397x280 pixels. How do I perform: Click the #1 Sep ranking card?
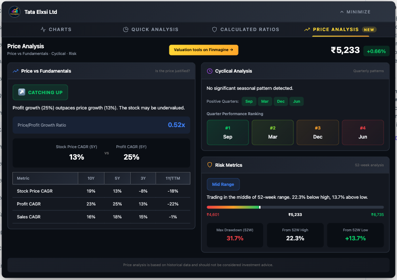tap(228, 132)
